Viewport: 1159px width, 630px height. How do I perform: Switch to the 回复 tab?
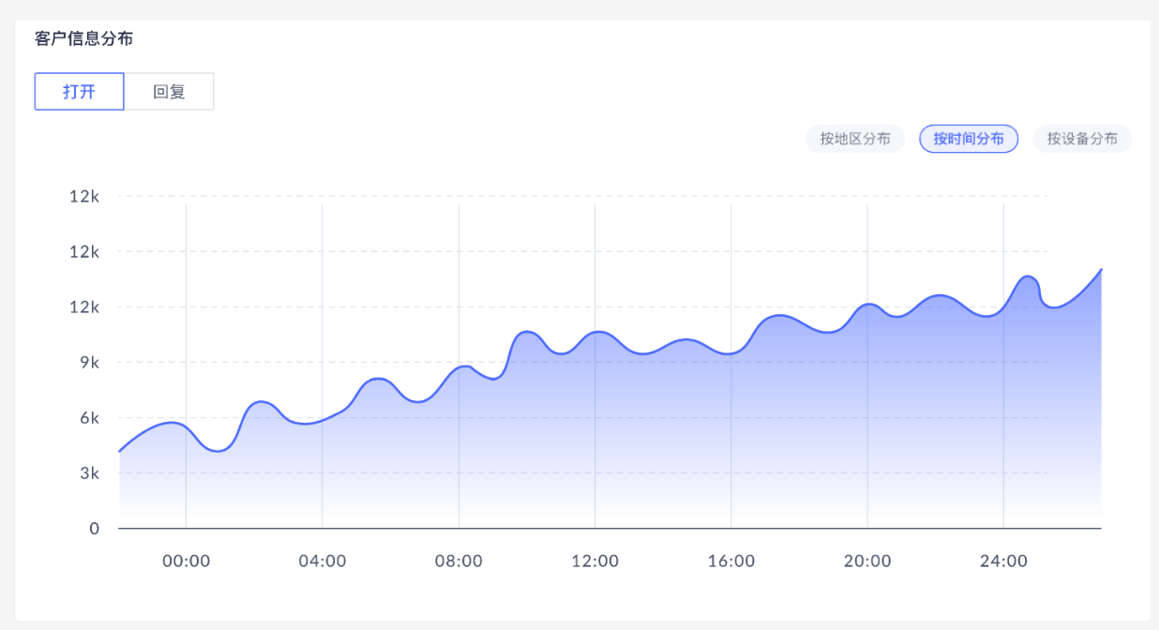pyautogui.click(x=169, y=92)
